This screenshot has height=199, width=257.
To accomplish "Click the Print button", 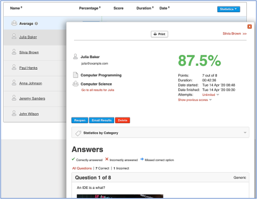I will tap(159, 34).
